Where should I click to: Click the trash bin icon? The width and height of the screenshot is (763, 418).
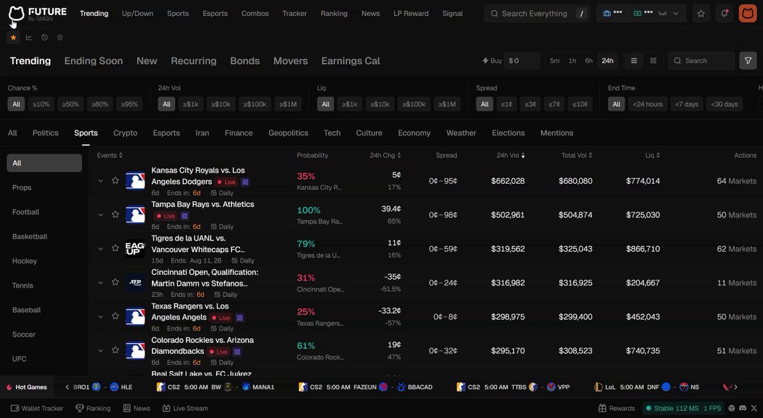[60, 37]
